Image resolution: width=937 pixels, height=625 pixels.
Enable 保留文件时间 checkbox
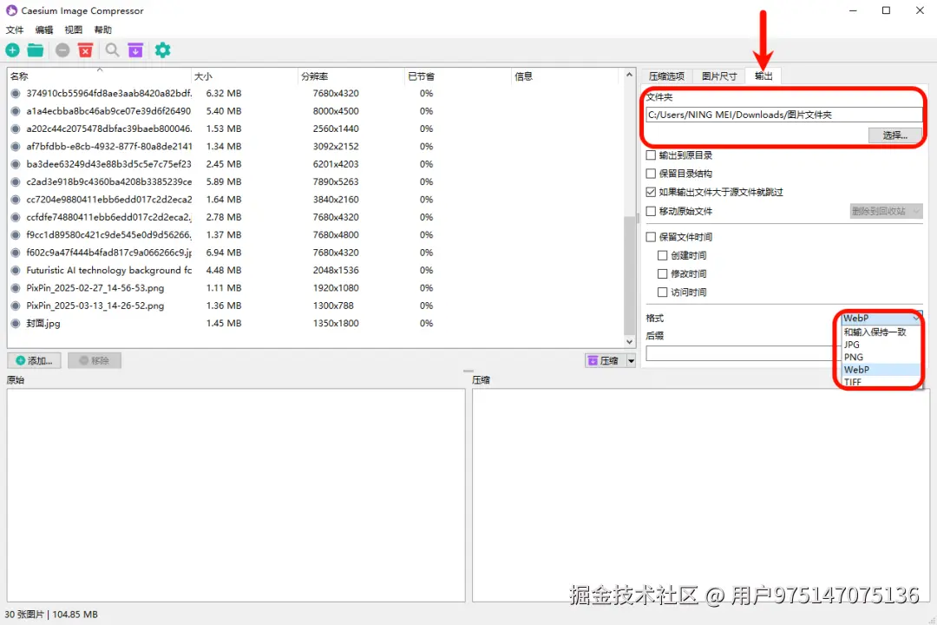(x=651, y=237)
